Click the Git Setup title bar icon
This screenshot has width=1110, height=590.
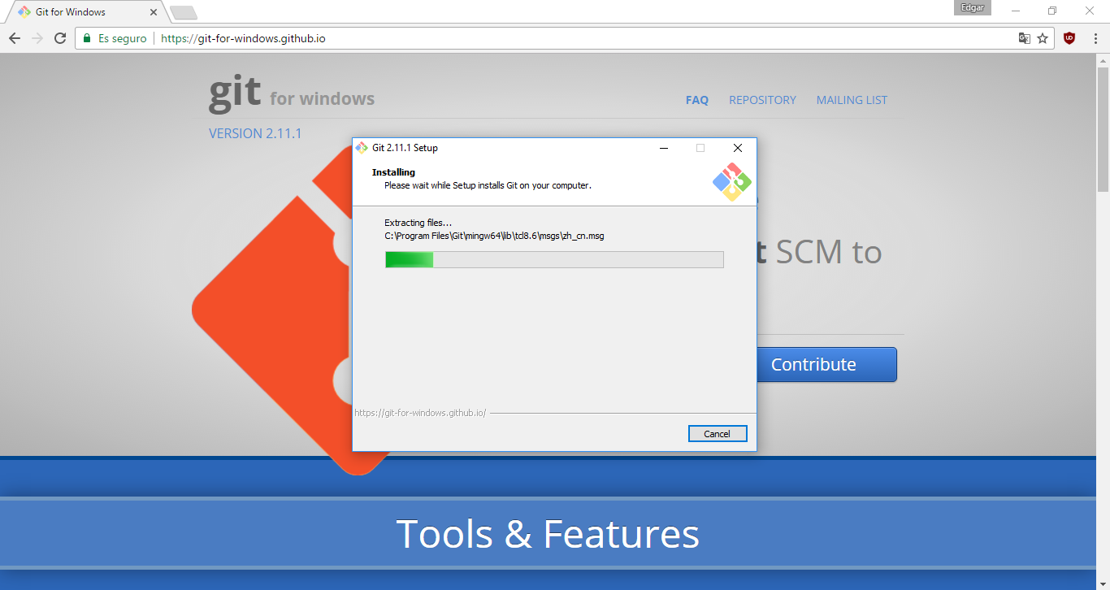tap(362, 148)
